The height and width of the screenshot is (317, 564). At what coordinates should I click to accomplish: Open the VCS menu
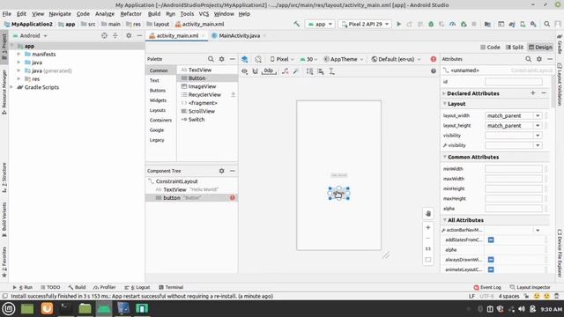204,14
